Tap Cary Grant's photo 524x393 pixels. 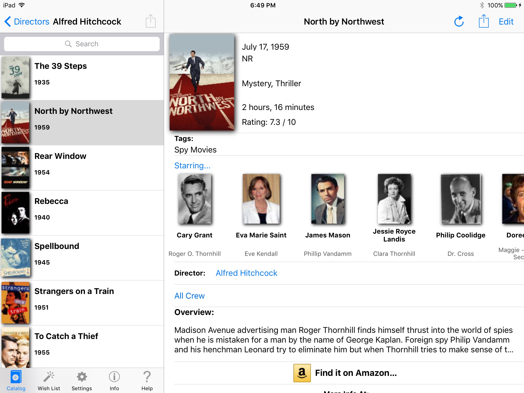coord(195,199)
